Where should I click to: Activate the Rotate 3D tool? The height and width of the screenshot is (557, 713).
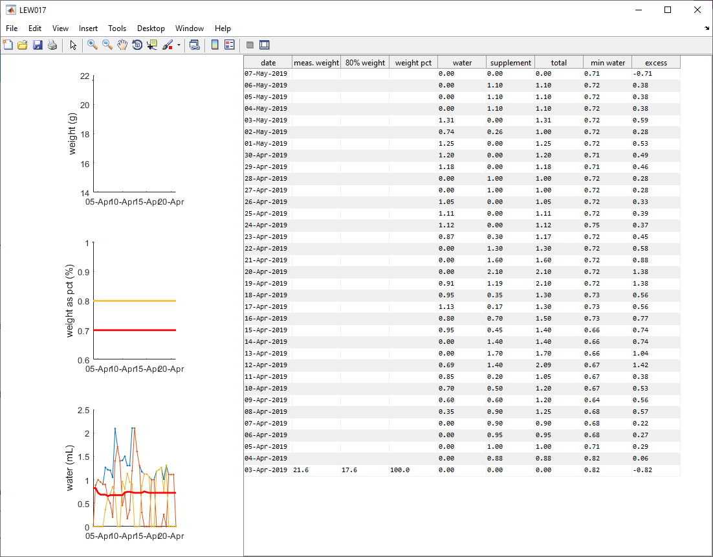coord(137,45)
